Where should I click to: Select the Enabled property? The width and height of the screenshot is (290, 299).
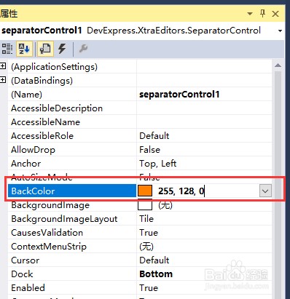point(28,288)
